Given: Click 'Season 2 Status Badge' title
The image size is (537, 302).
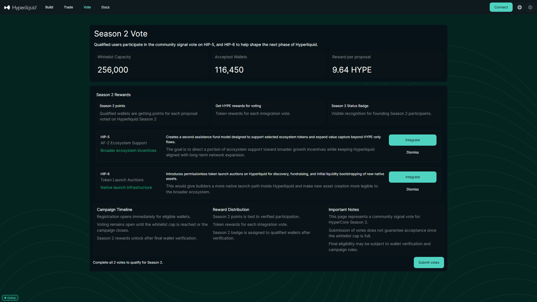Looking at the screenshot, I should pyautogui.click(x=350, y=106).
